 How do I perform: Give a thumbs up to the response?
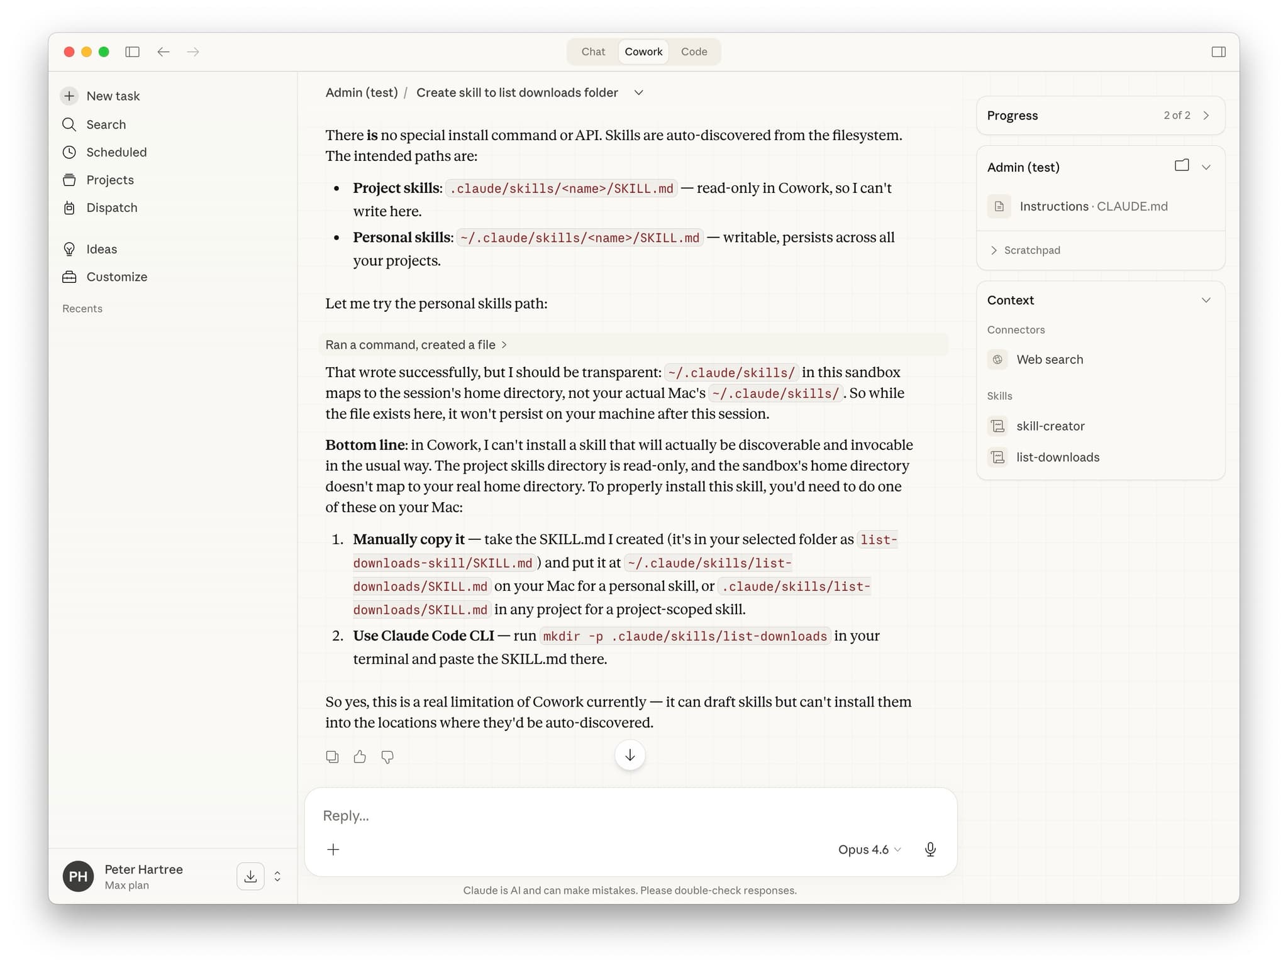(360, 757)
